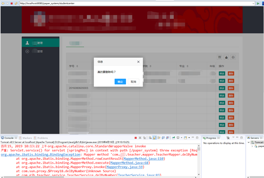Click Remove All Finished Operations in Progress view

point(228,138)
